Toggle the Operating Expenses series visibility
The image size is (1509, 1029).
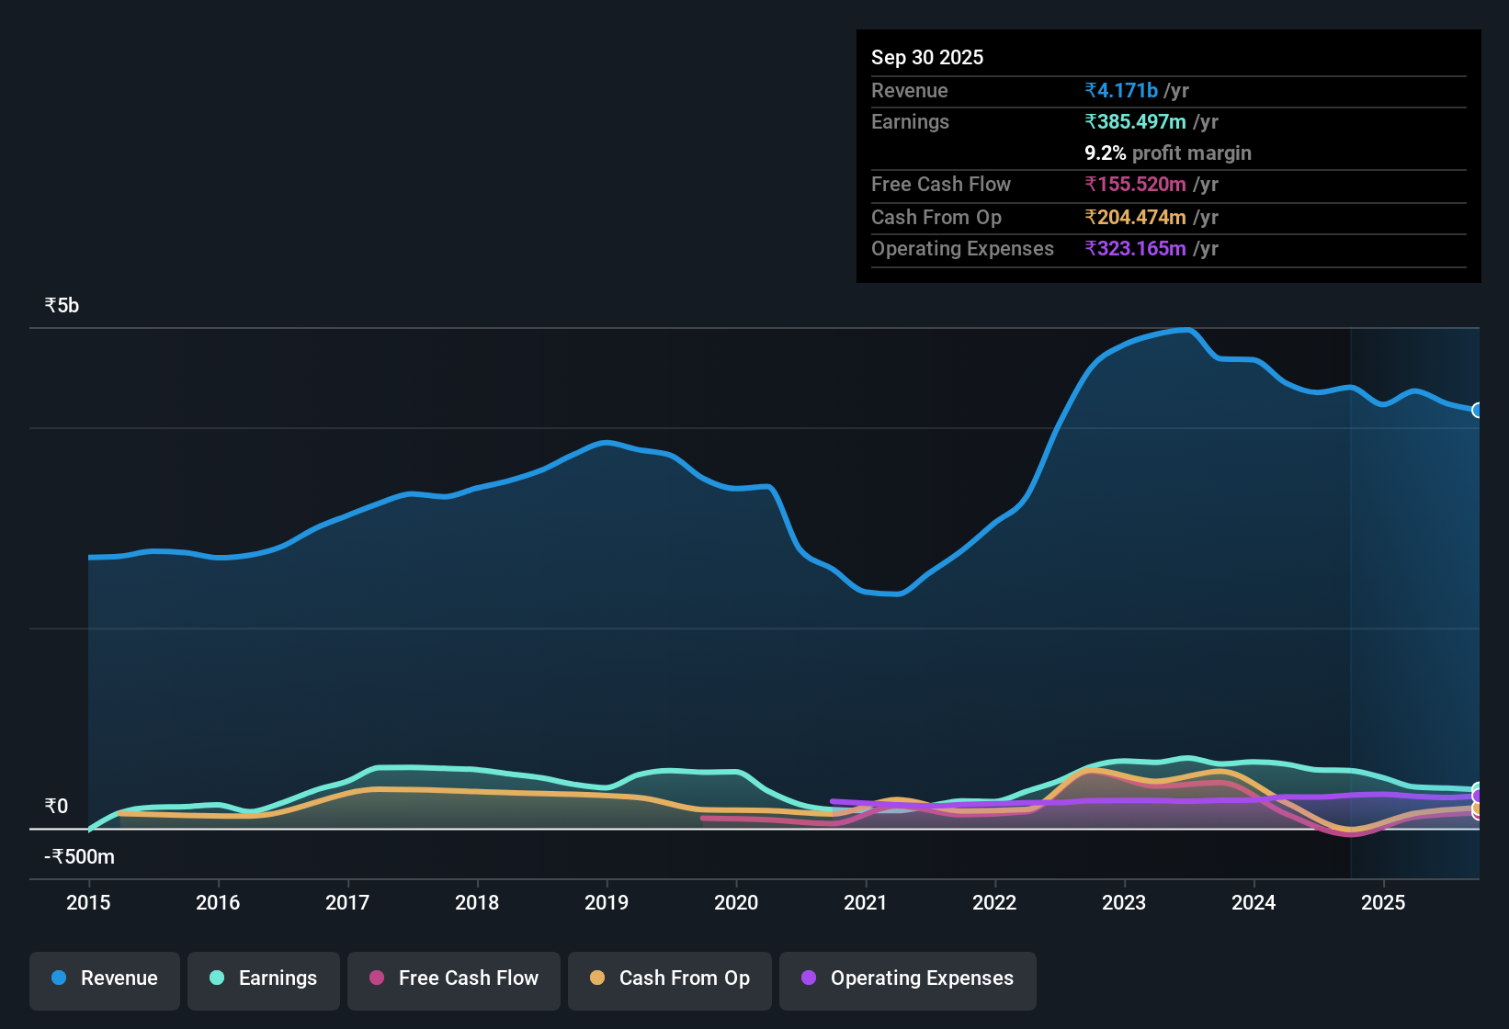(907, 978)
